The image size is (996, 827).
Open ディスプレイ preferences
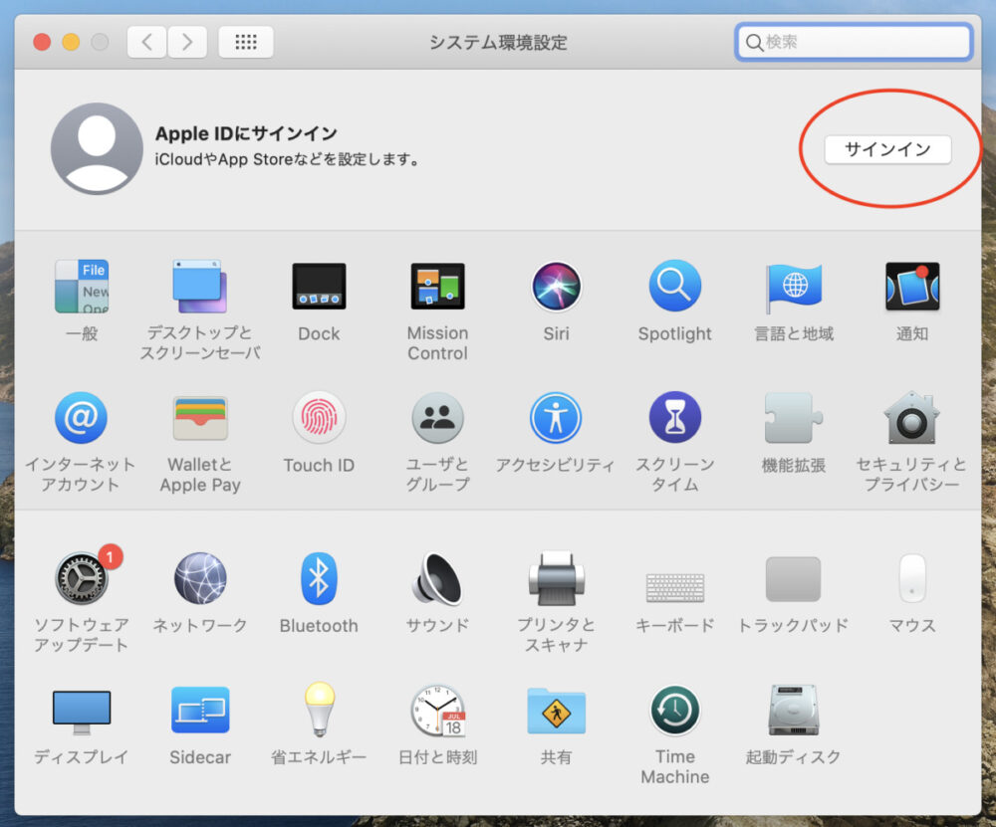(82, 713)
